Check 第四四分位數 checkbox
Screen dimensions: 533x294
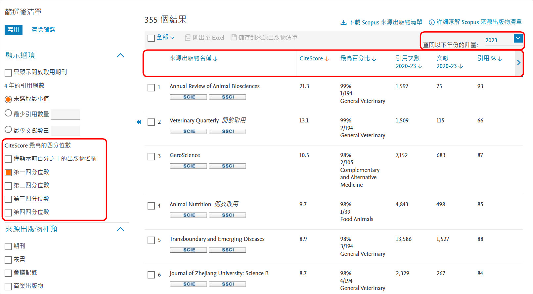(x=8, y=212)
